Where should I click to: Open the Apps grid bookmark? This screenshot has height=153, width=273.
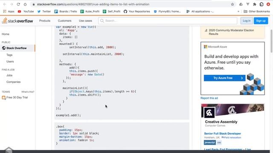[9, 11]
